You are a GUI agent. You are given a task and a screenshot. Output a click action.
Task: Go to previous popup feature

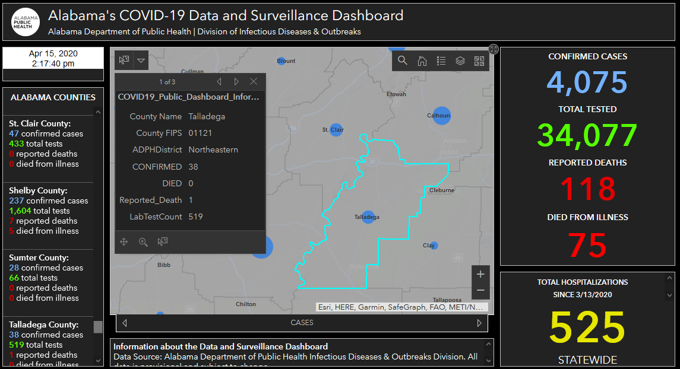click(219, 82)
